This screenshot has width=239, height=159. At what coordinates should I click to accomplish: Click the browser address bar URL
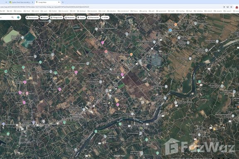44,7
